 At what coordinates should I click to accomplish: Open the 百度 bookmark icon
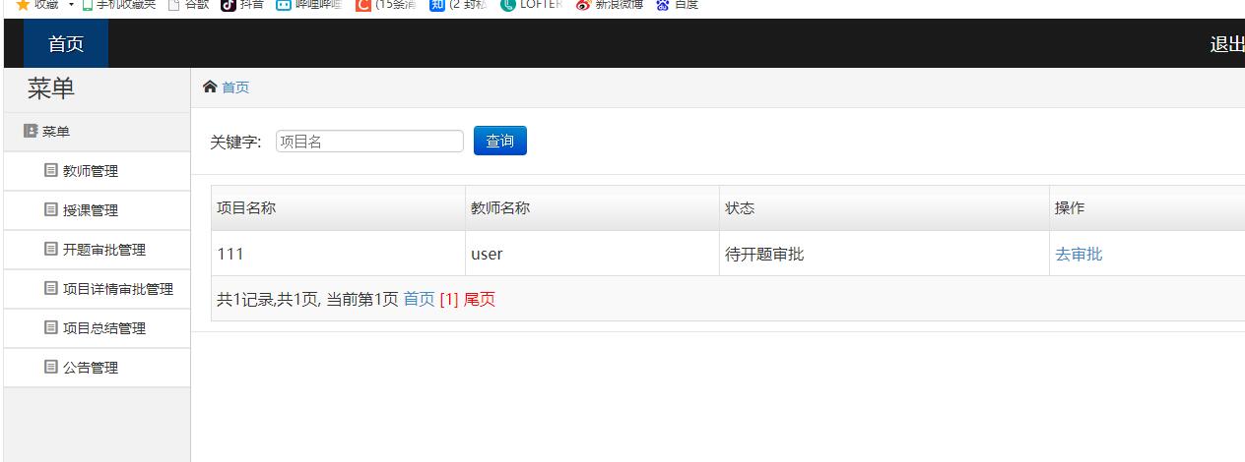click(663, 5)
